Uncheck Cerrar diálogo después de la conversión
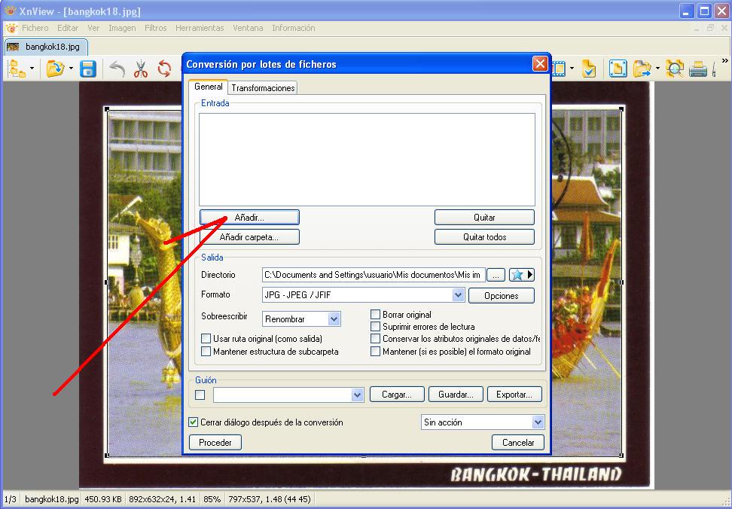 click(x=194, y=422)
